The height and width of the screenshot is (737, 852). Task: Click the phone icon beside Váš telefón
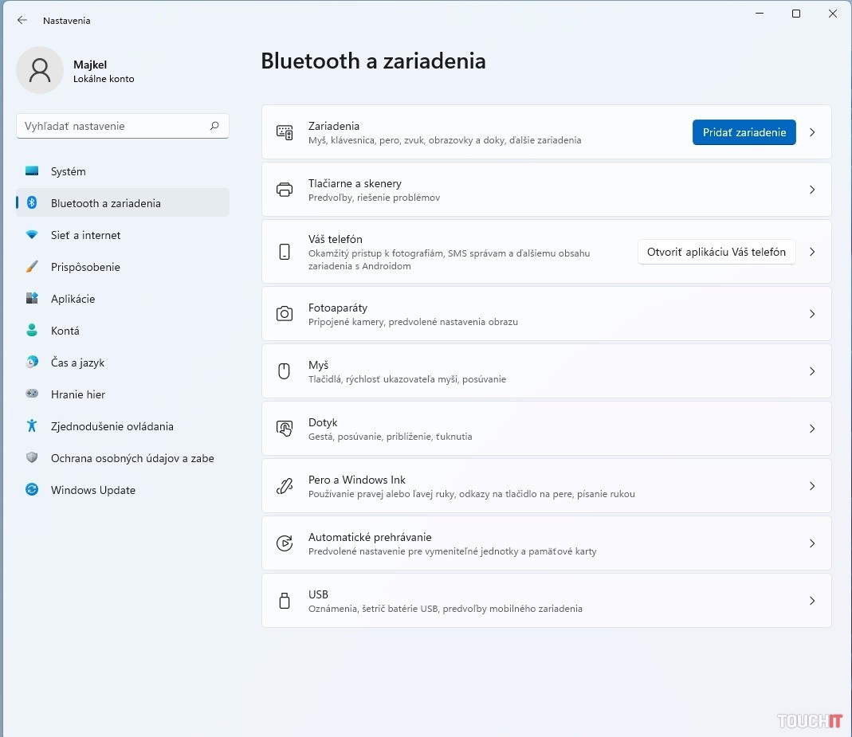point(285,252)
